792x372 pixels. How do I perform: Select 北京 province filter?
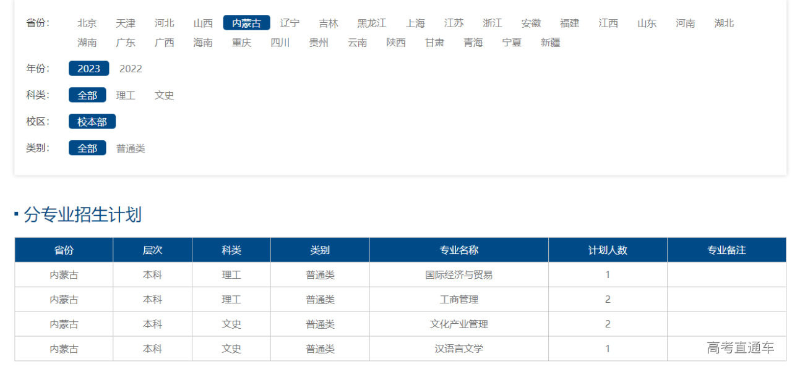point(87,23)
